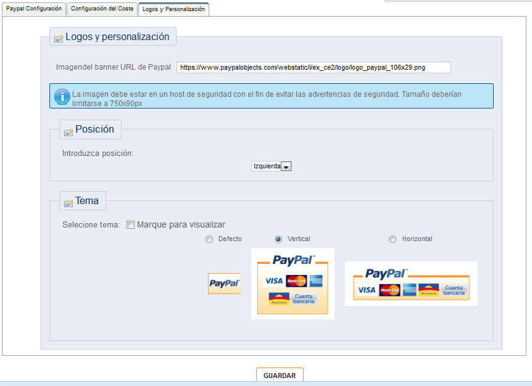
Task: Click the Selecione tema label
Action: 91,224
